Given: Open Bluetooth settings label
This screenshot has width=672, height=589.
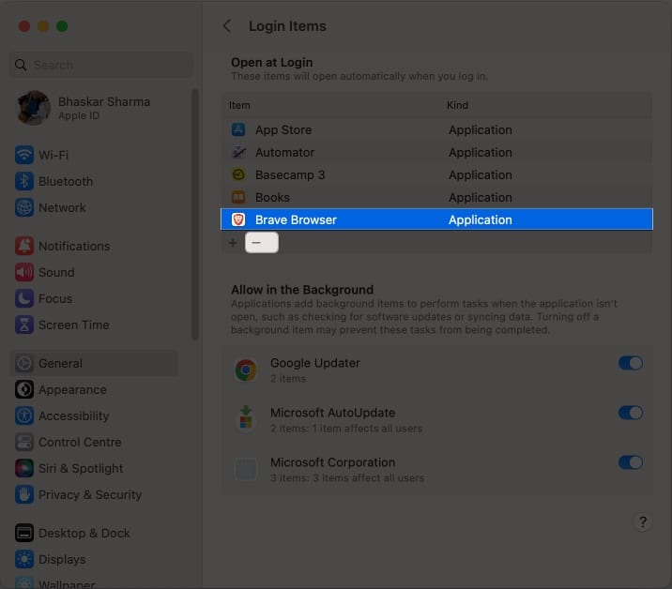Looking at the screenshot, I should [x=66, y=181].
